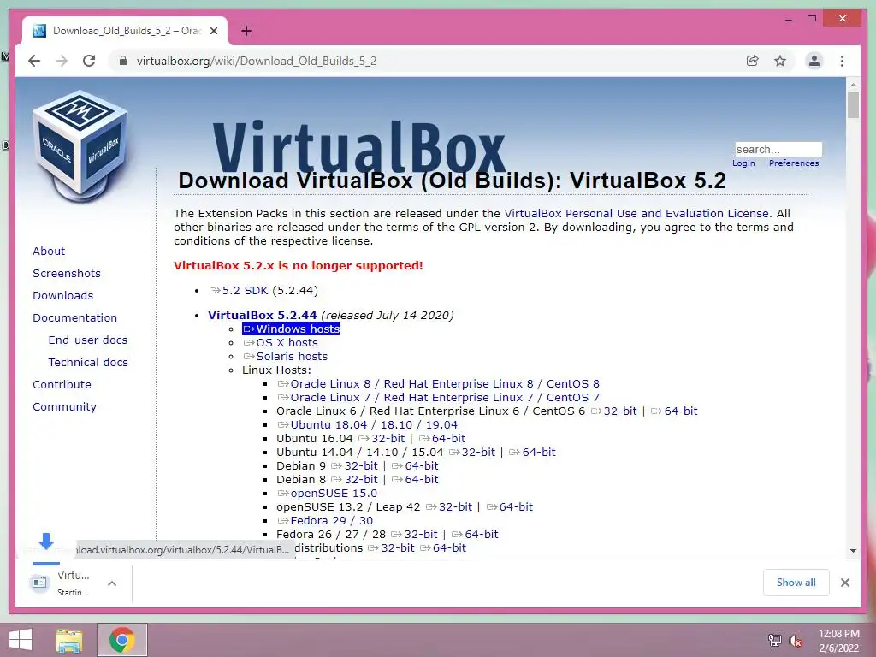Open Fedora 26 / 27 / 28 32-bit link
Image resolution: width=876 pixels, height=657 pixels.
tap(414, 534)
